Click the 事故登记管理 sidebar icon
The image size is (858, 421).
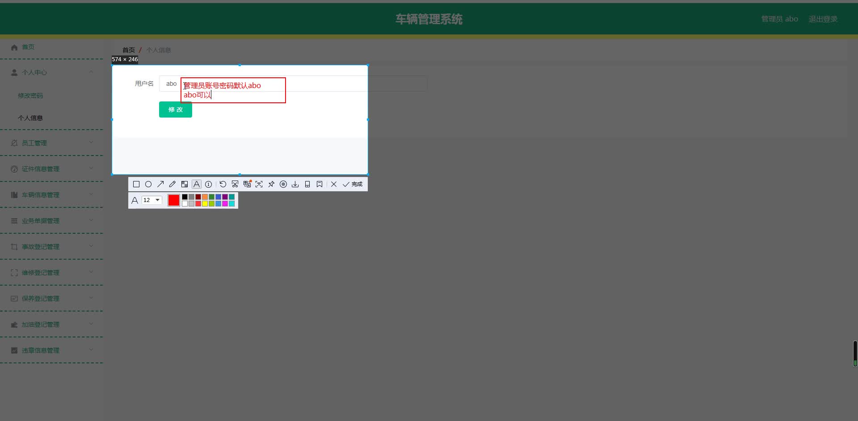(x=14, y=247)
